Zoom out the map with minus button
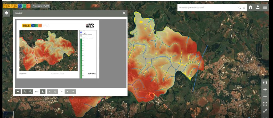273x118 pixels. click(x=265, y=97)
